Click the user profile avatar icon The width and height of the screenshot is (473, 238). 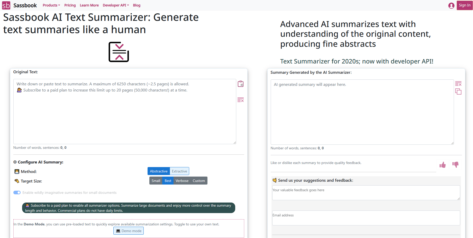(x=451, y=6)
